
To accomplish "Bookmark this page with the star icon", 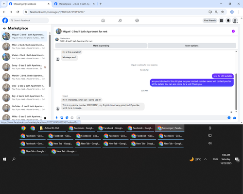I will 223,12.
